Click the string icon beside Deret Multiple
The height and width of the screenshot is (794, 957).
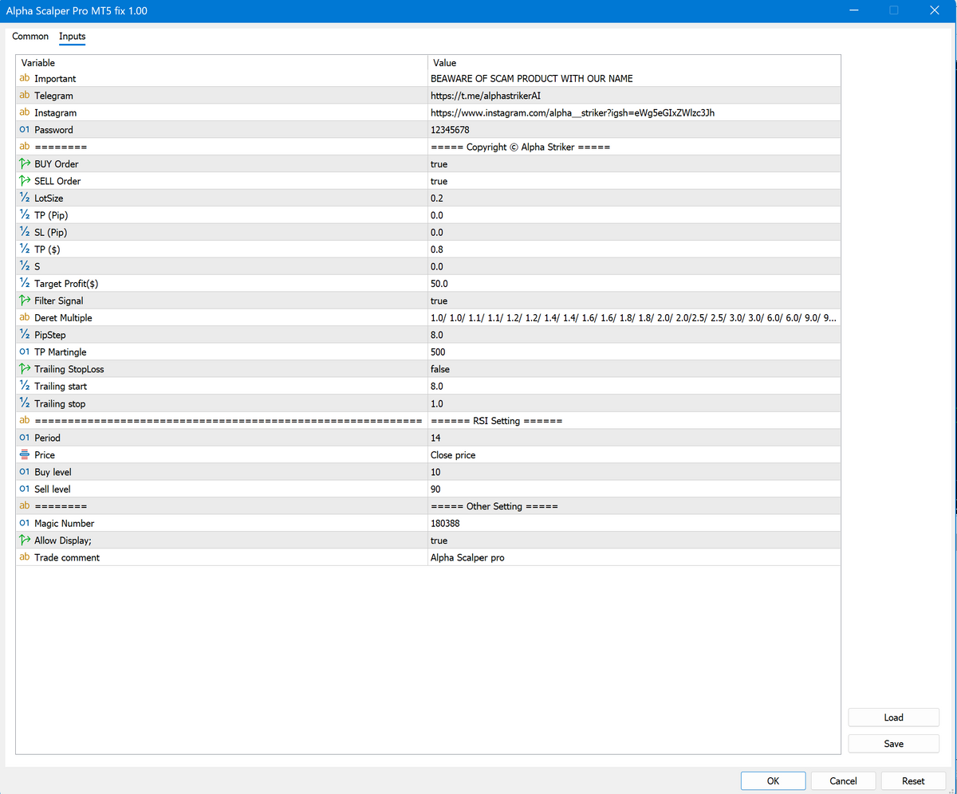click(x=24, y=318)
